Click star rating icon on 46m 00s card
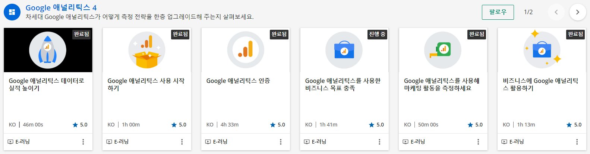590x154 pixels. coord(75,125)
